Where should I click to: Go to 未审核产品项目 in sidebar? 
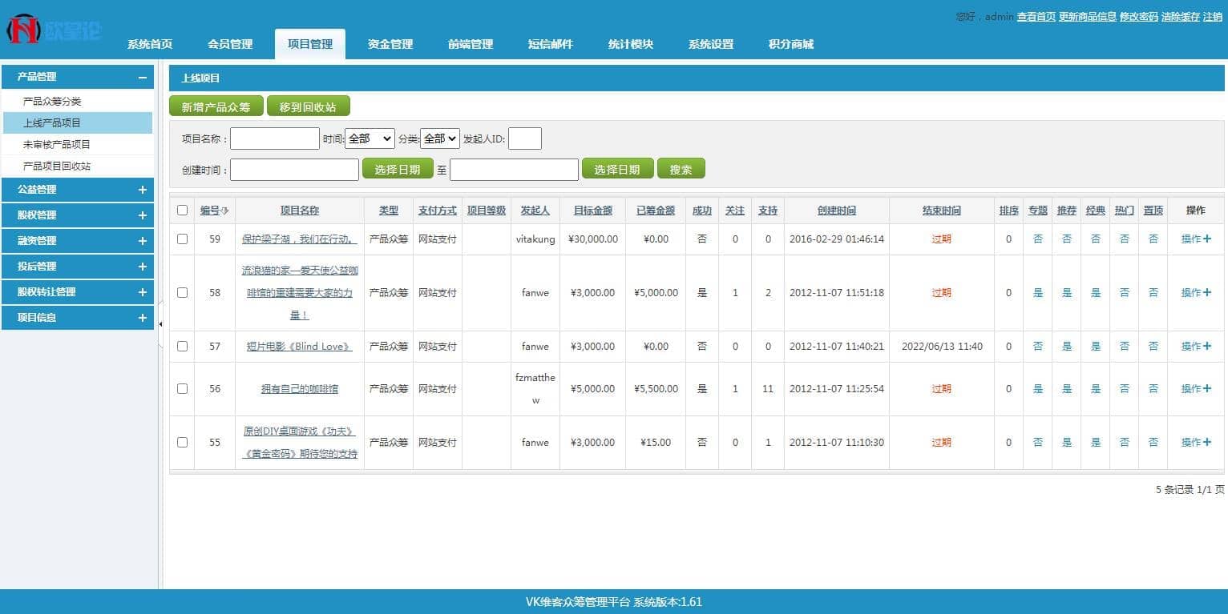tap(57, 145)
